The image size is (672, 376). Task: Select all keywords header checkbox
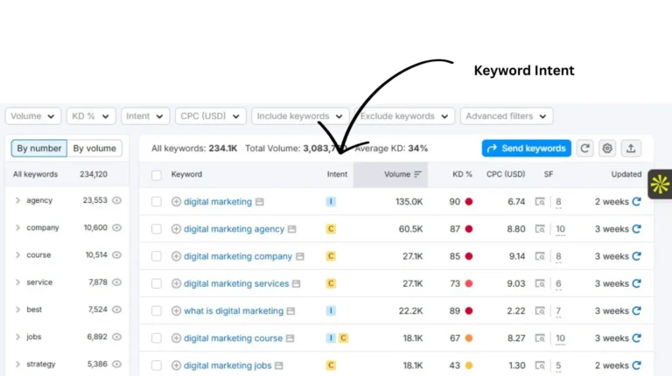157,175
